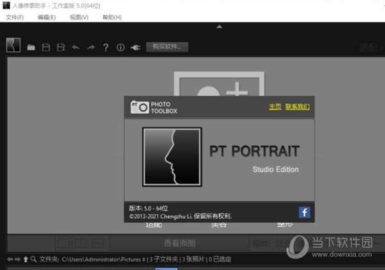Open the 联系我们 link

click(x=297, y=106)
